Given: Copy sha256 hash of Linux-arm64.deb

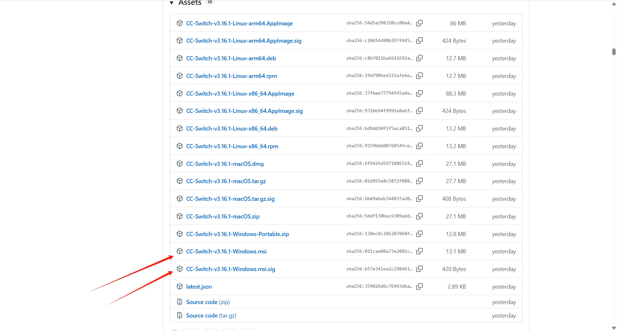Looking at the screenshot, I should coord(419,58).
